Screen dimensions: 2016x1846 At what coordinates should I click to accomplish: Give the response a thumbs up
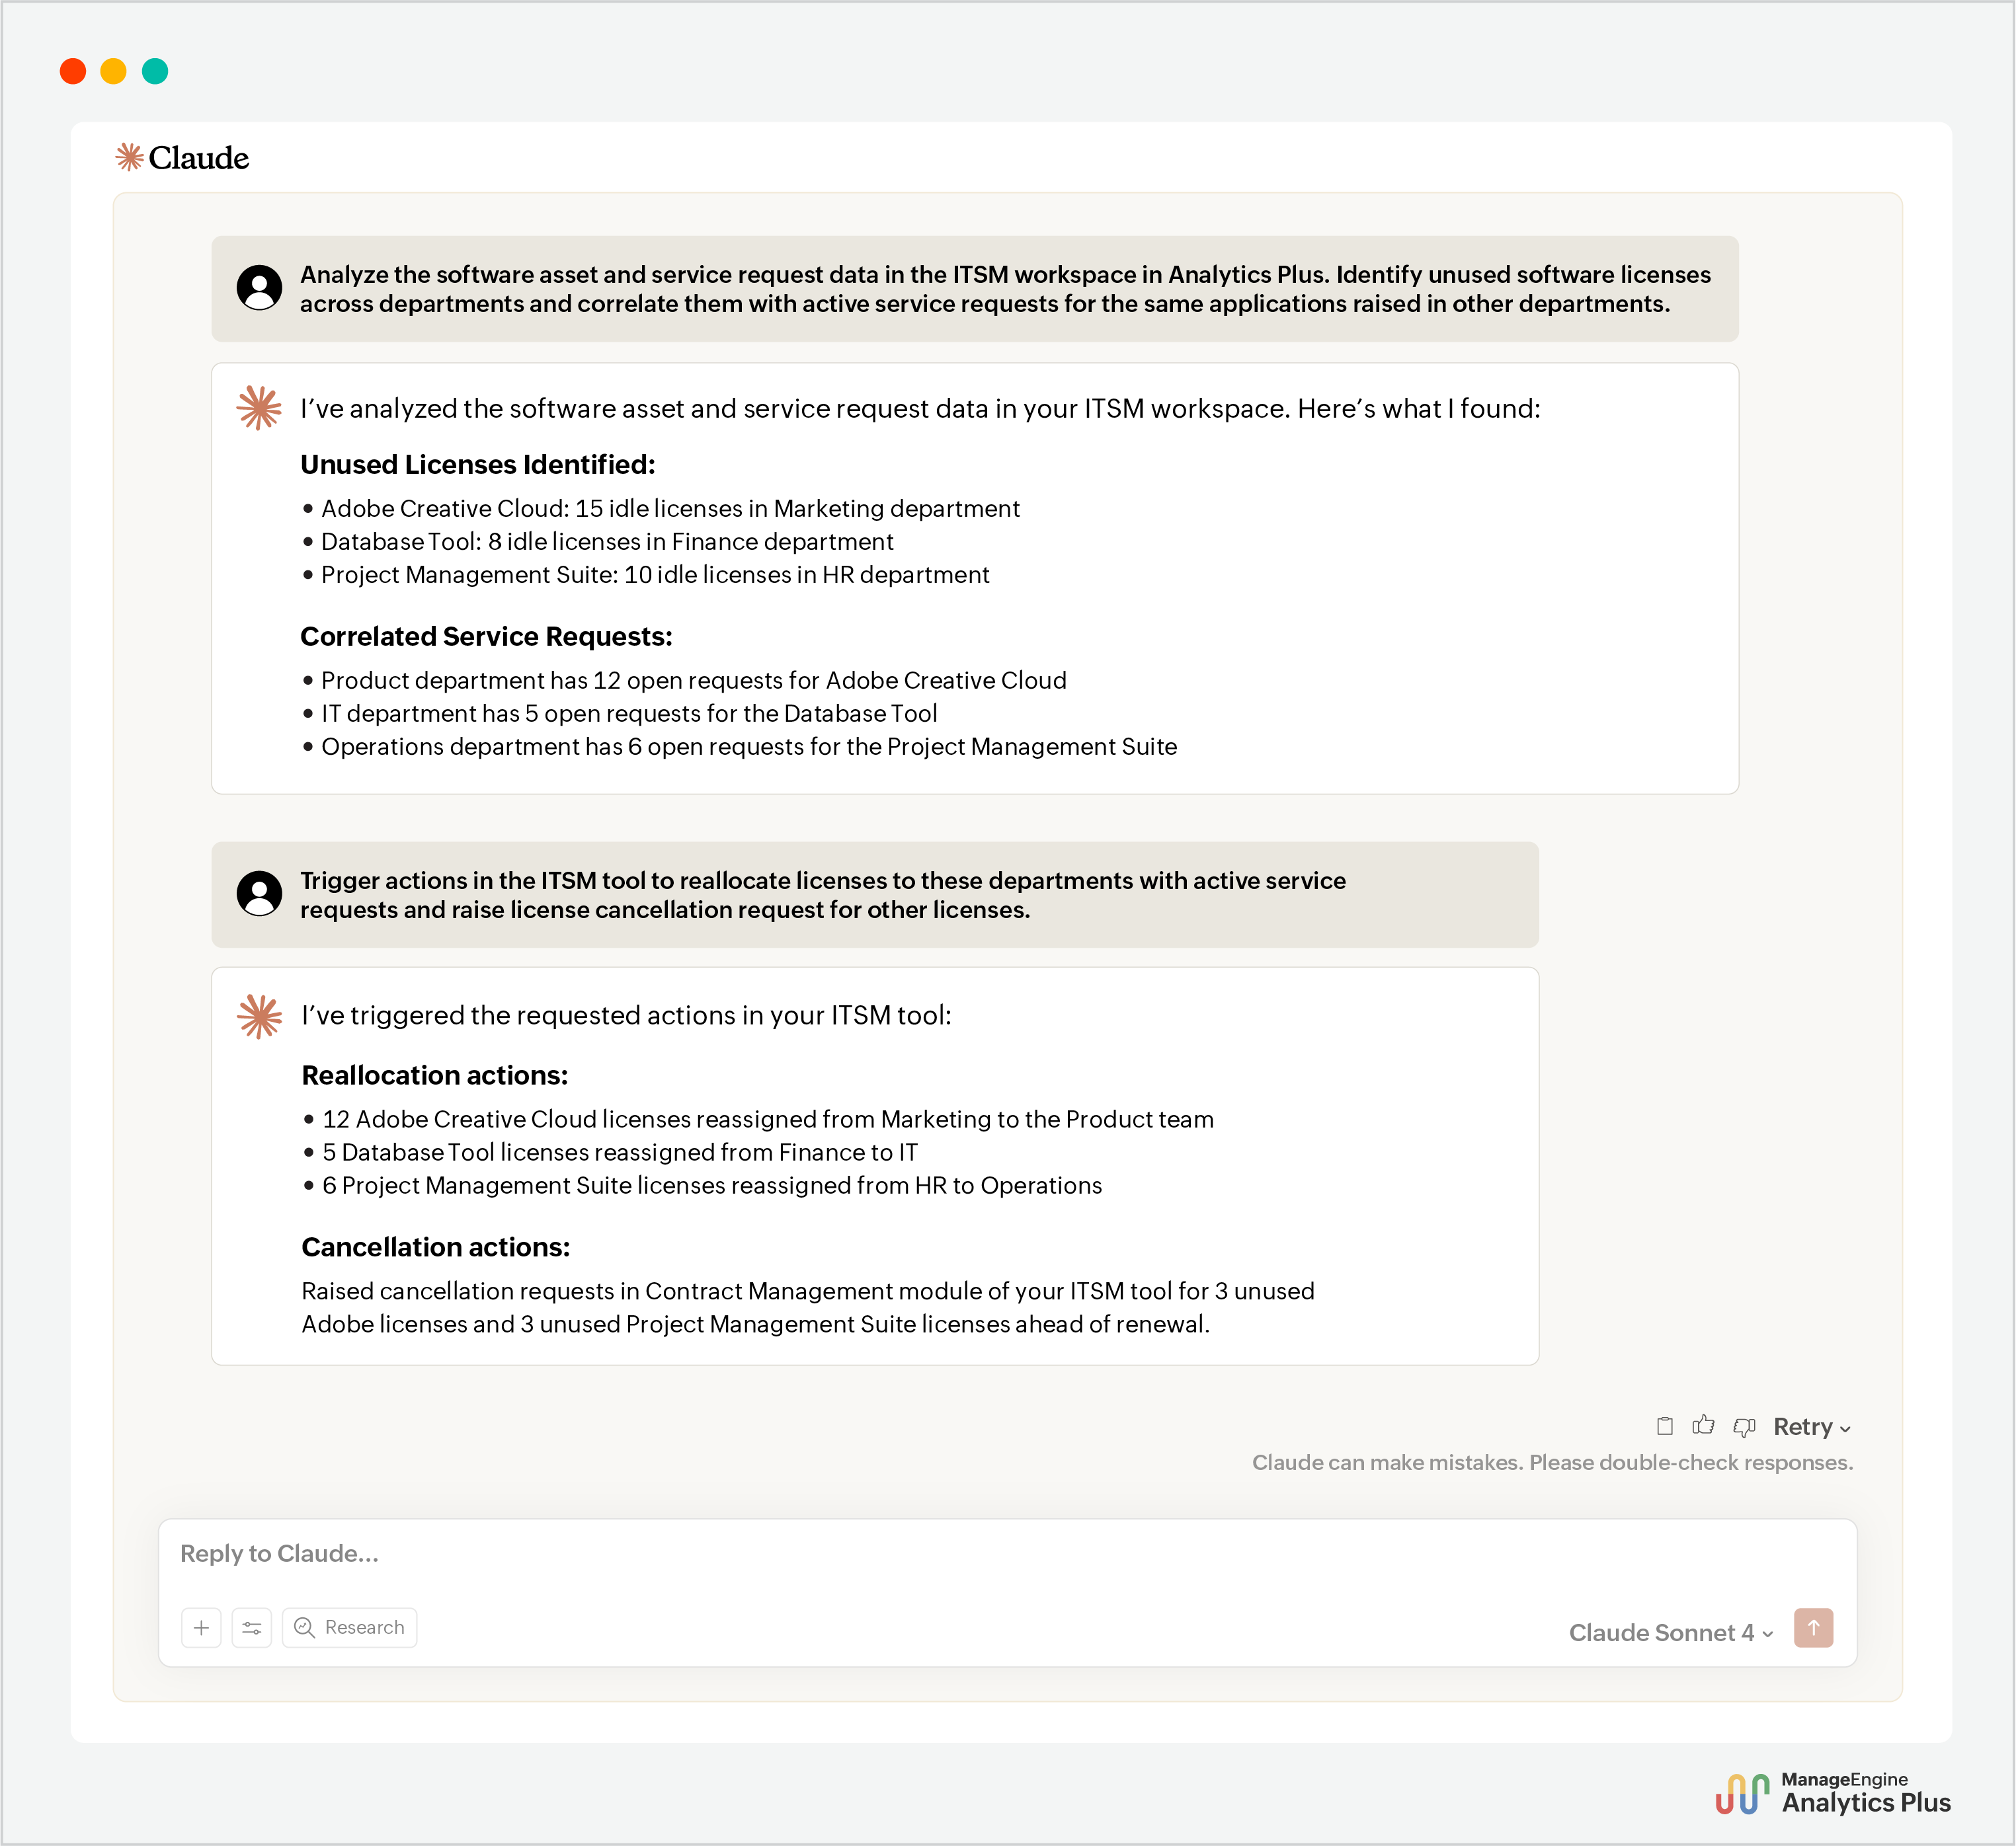(1704, 1426)
